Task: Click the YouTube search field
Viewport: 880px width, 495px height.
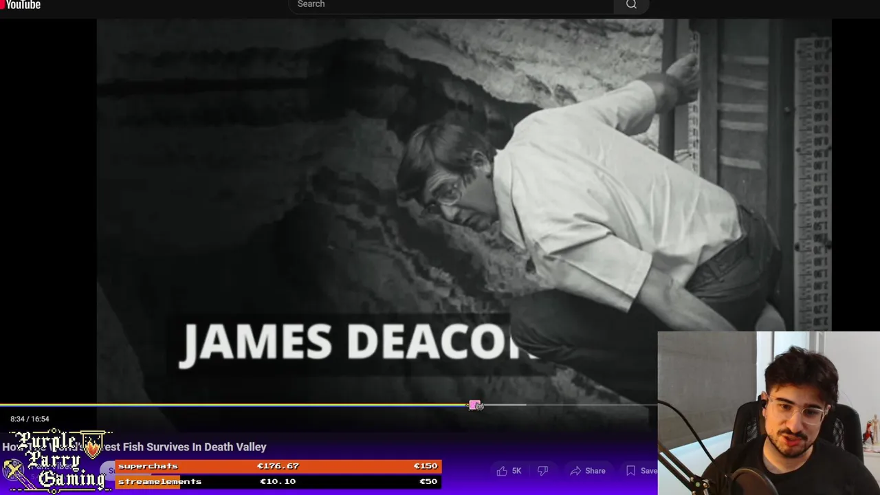Action: tap(451, 5)
